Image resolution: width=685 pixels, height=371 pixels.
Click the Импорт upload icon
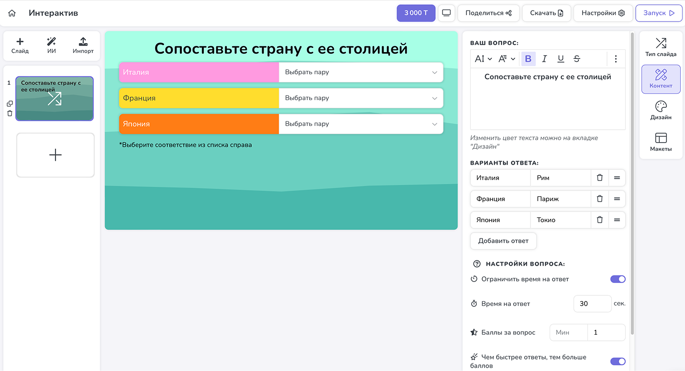coord(83,45)
